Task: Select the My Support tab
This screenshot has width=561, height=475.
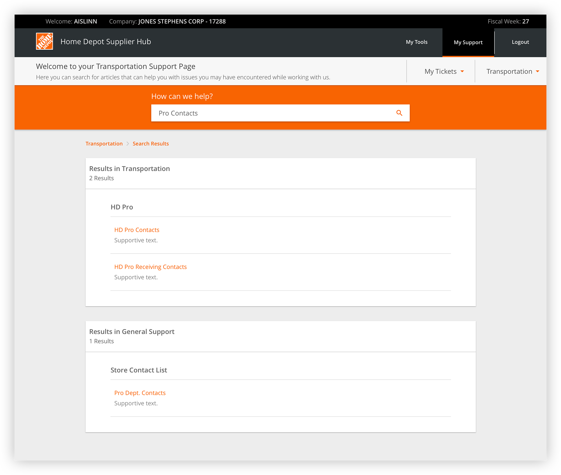Action: click(x=468, y=42)
